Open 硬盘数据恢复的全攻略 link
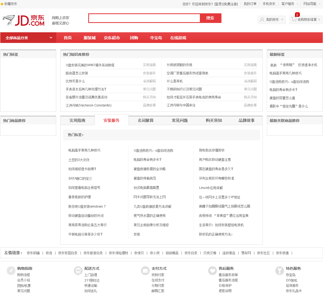Viewport: 323px width, 294px height. click(x=150, y=169)
